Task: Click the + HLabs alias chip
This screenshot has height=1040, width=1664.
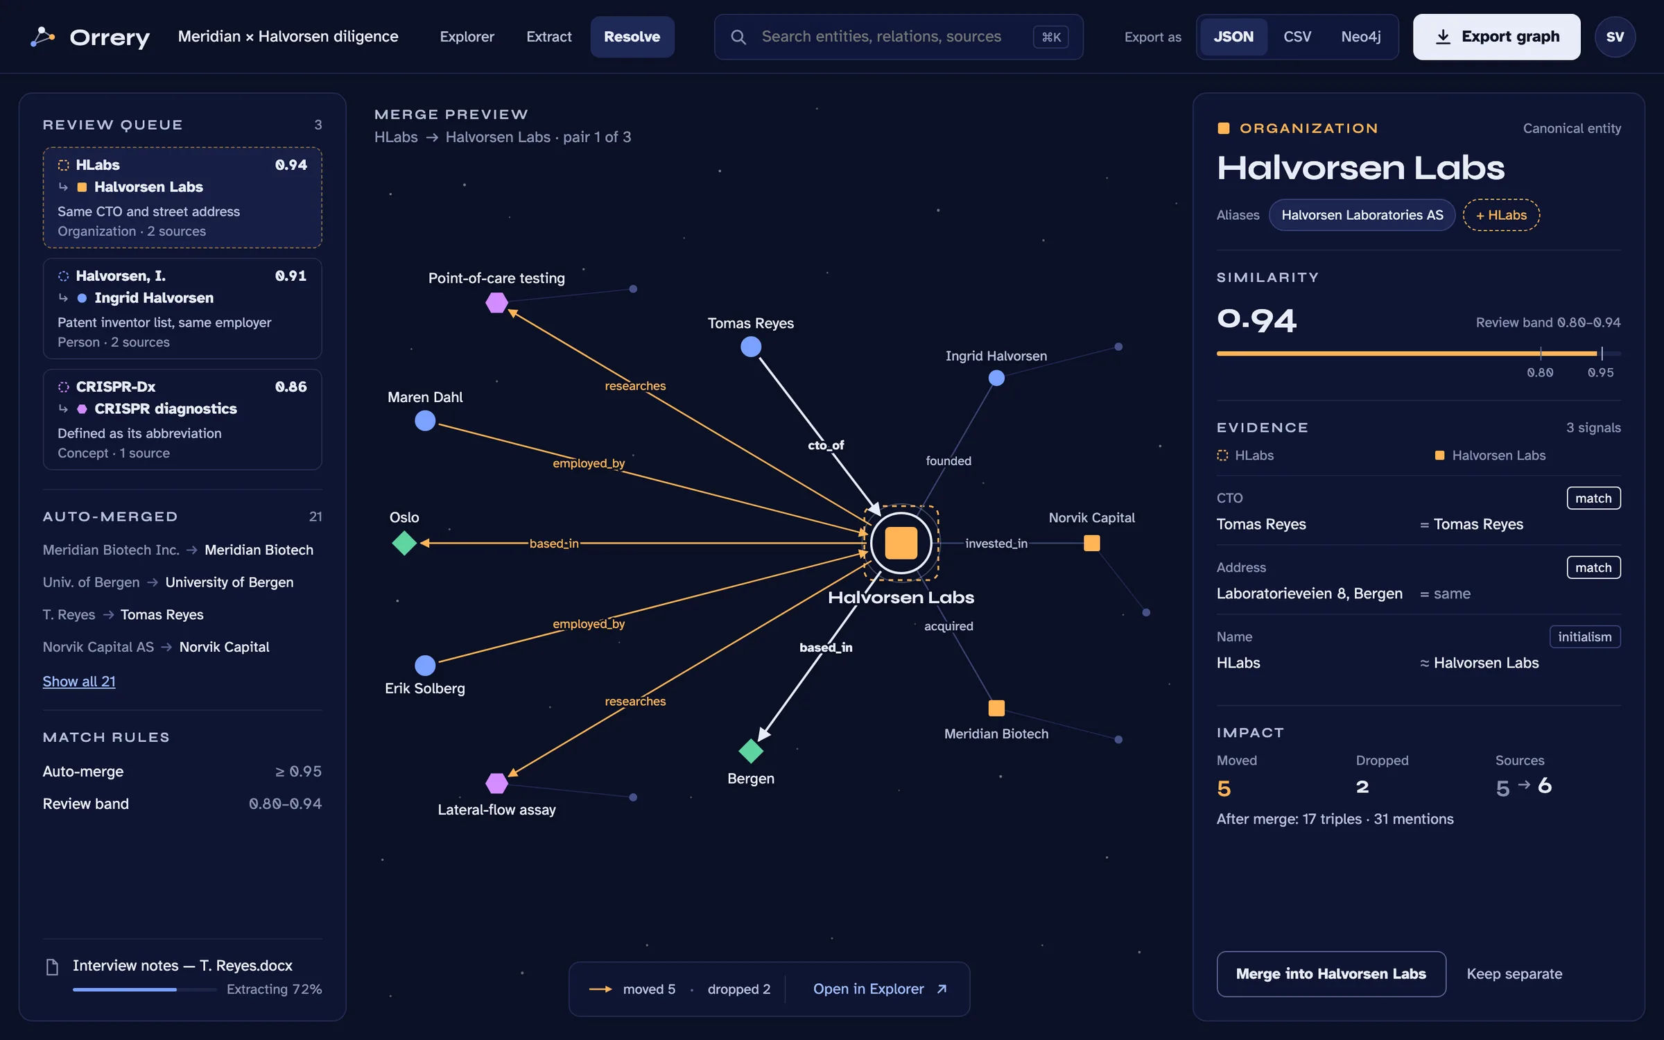Action: (x=1501, y=215)
